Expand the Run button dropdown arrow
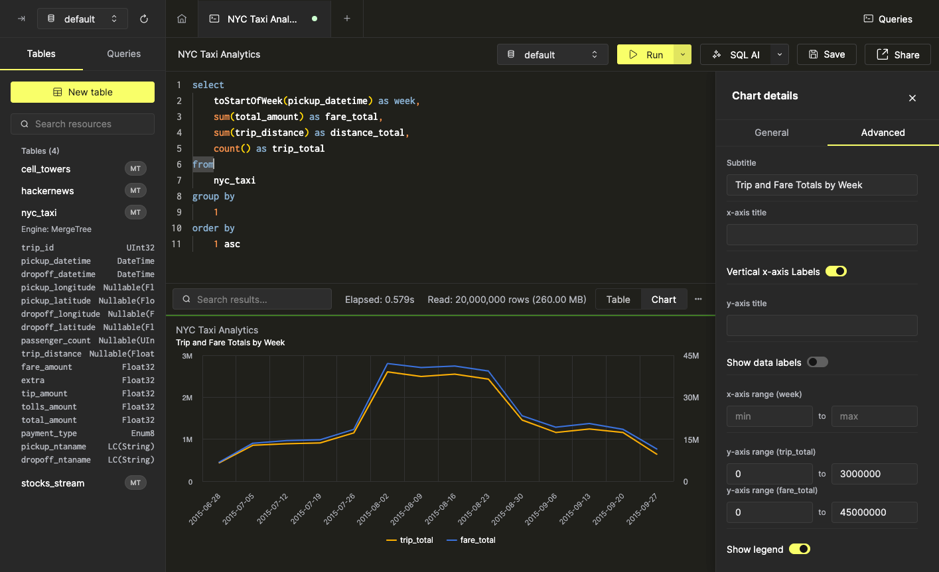 (x=683, y=54)
